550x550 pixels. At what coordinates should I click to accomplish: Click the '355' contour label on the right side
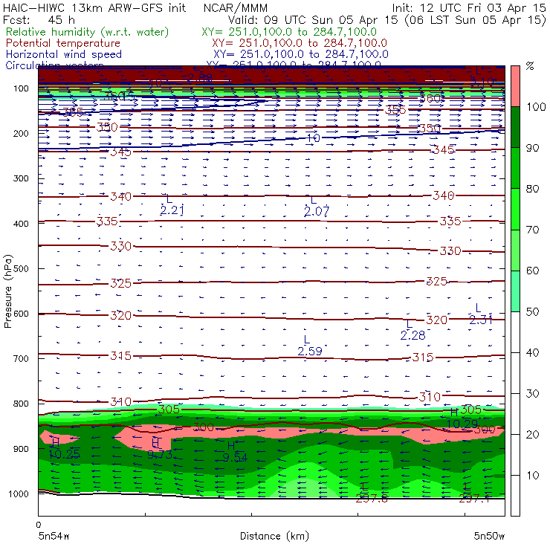click(395, 110)
